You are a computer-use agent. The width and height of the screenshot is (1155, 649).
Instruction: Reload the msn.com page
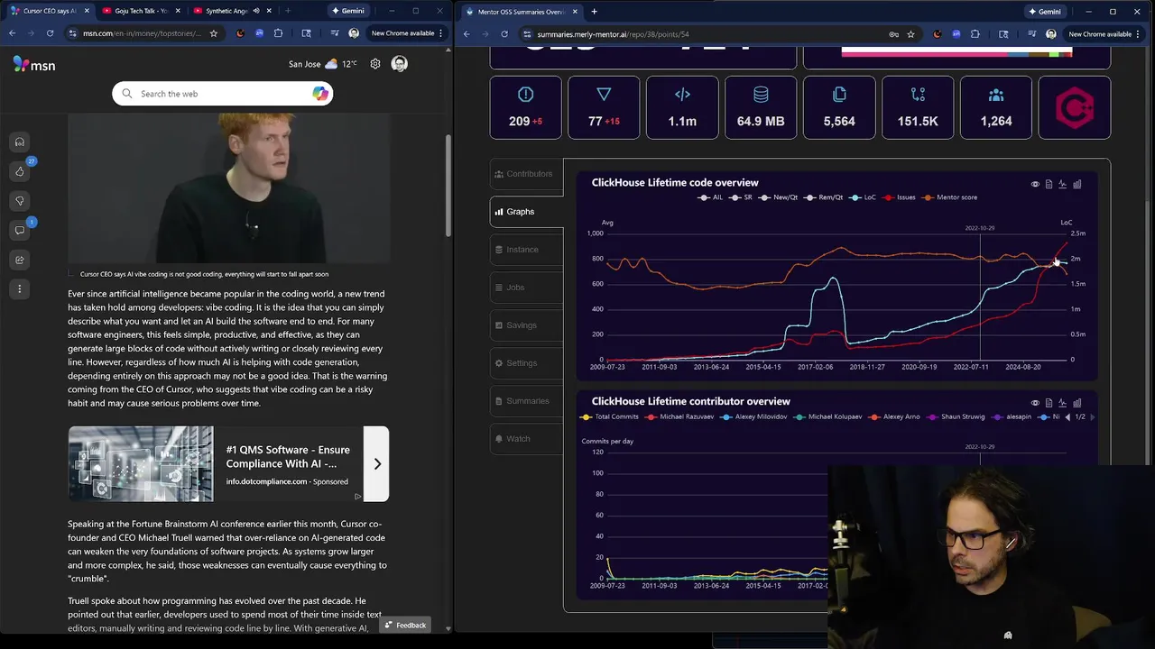coord(50,33)
